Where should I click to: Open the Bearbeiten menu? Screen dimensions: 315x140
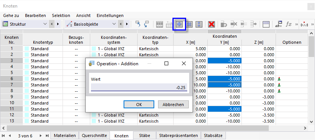tap(35, 15)
